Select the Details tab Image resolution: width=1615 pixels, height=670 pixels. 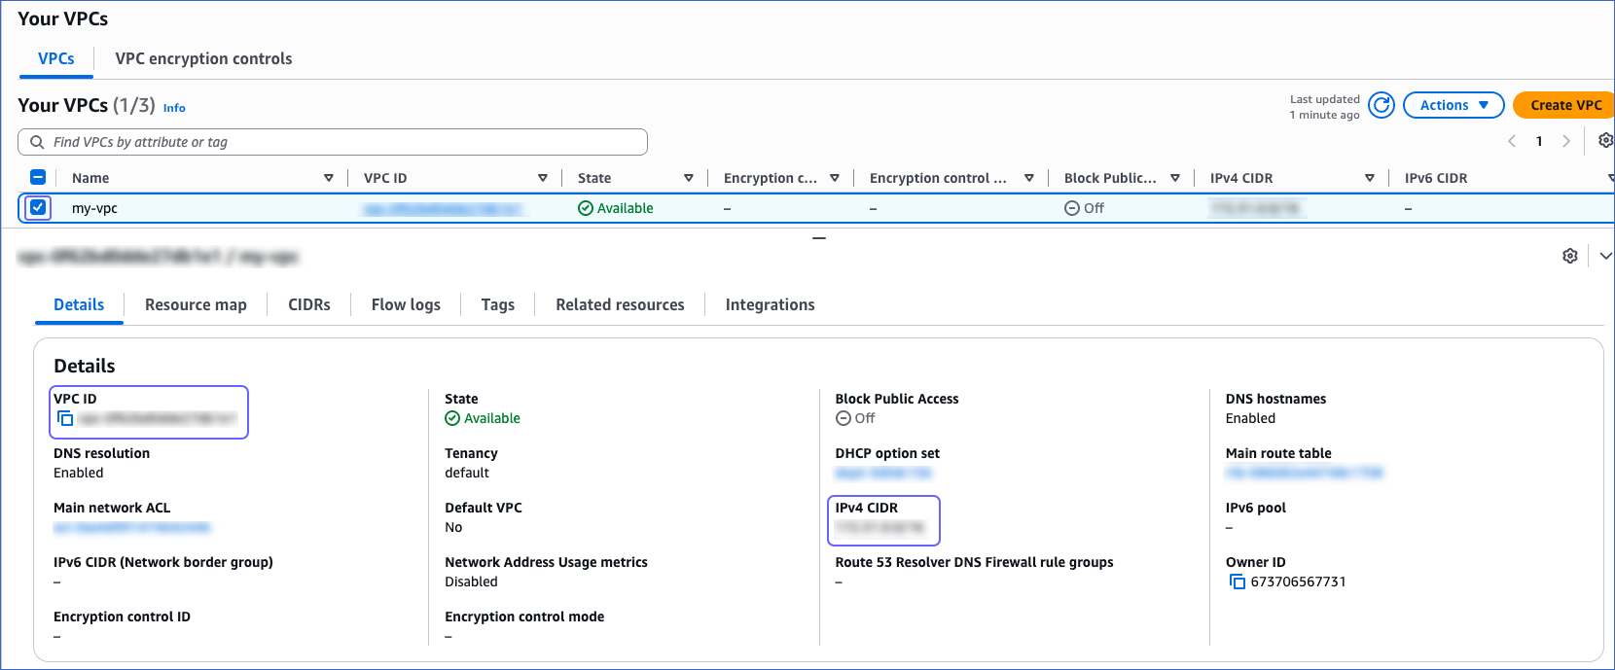pyautogui.click(x=79, y=304)
